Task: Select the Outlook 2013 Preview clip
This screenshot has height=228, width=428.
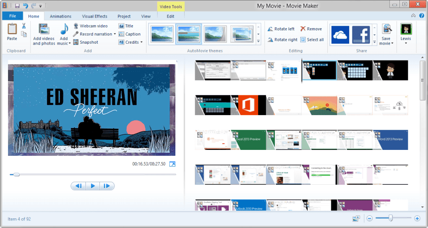Action: 248,205
